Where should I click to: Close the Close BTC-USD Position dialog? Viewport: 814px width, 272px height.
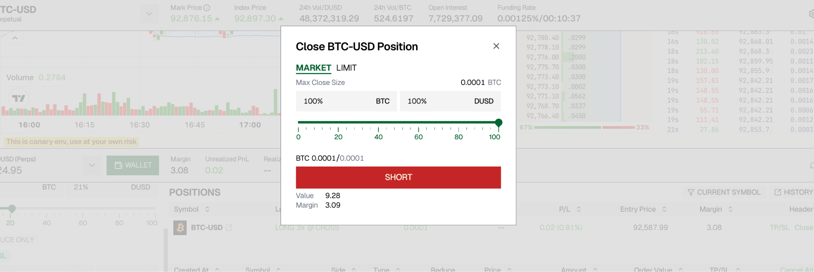tap(496, 46)
